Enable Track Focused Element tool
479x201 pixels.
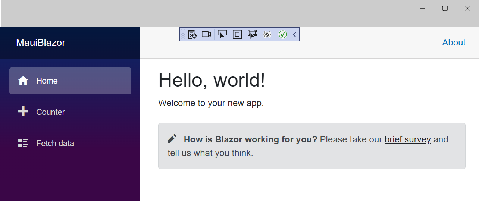pos(252,35)
